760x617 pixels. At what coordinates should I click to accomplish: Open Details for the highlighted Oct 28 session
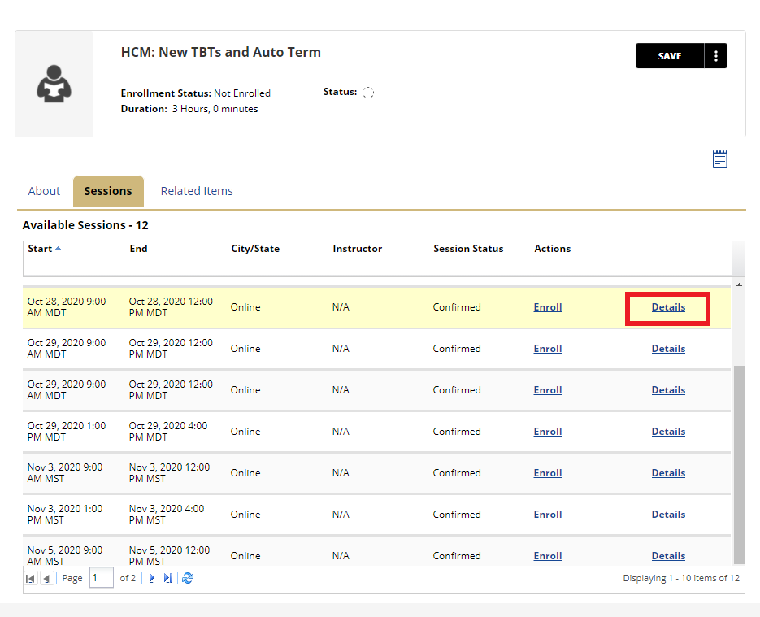pyautogui.click(x=668, y=307)
